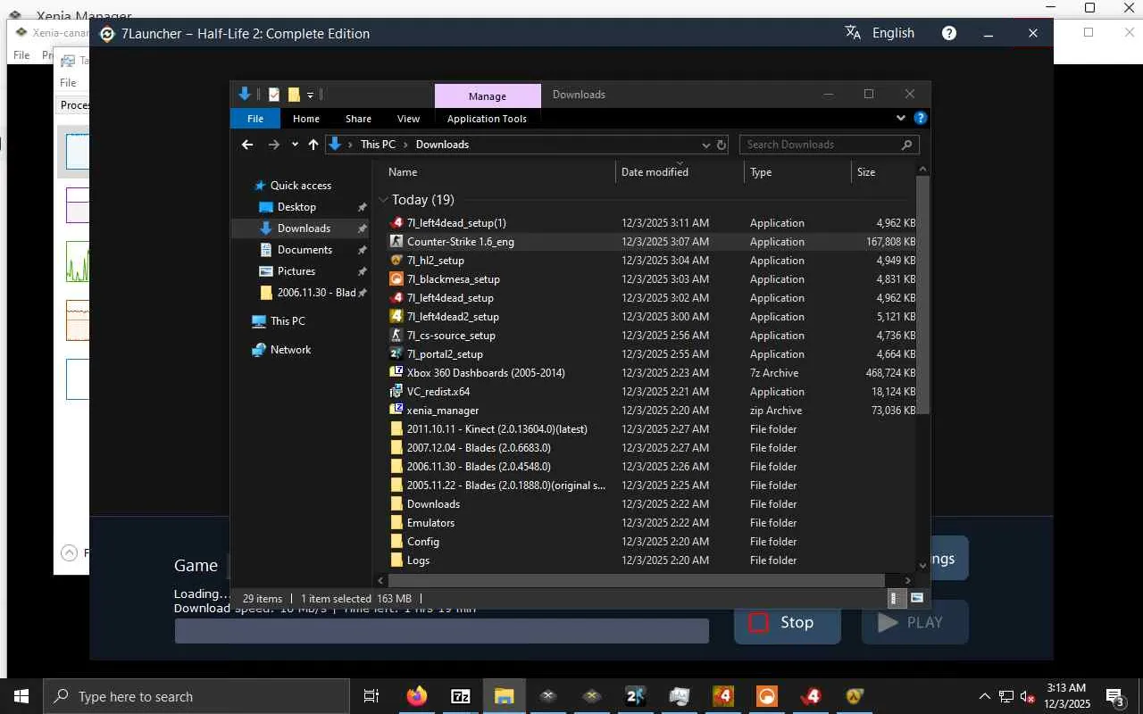Select the xenia_manager zip archive icon

tap(397, 411)
